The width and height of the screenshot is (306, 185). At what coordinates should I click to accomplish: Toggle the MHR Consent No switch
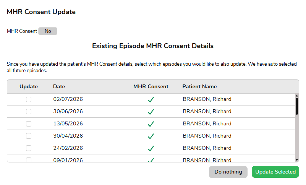click(x=48, y=31)
